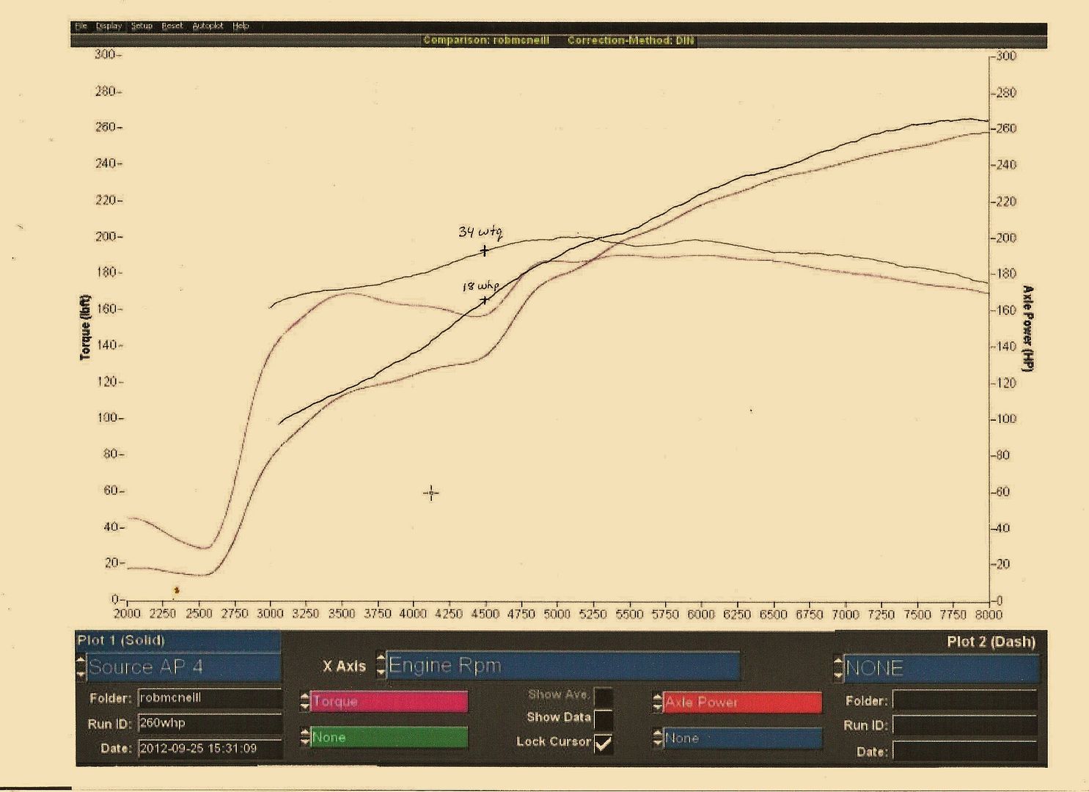The image size is (1089, 792).
Task: Enable the Show Data checkbox
Action: 603,719
